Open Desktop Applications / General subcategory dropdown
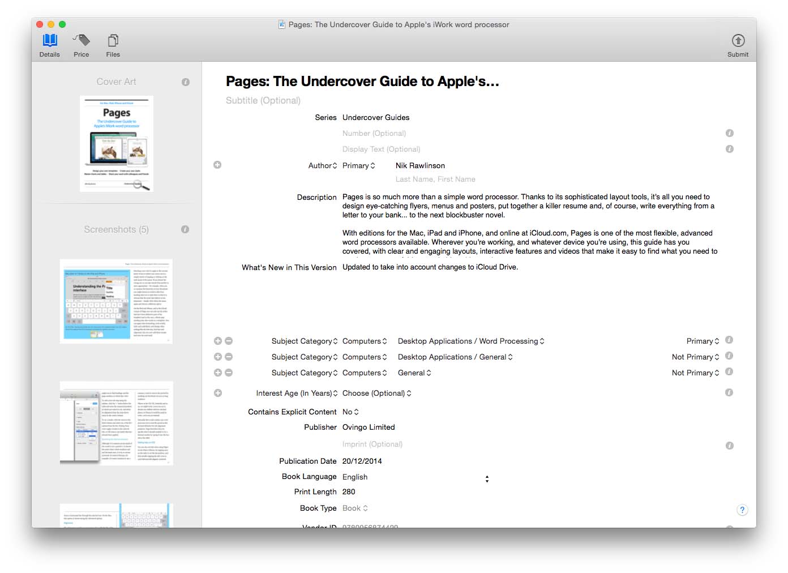This screenshot has width=788, height=573. (455, 357)
